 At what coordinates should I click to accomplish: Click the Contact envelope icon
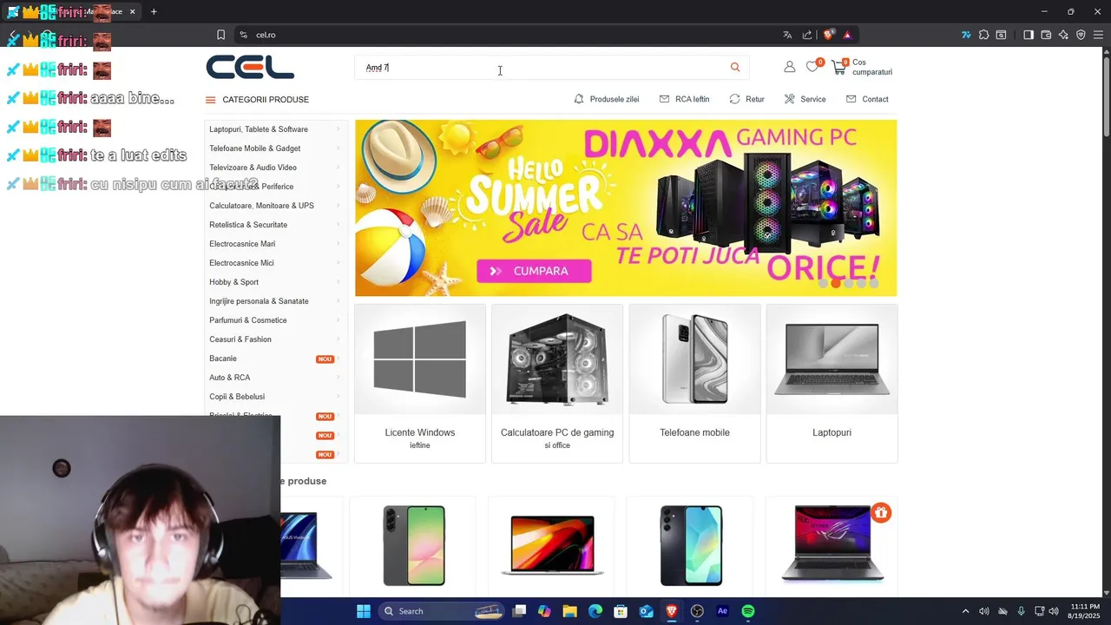click(x=851, y=99)
